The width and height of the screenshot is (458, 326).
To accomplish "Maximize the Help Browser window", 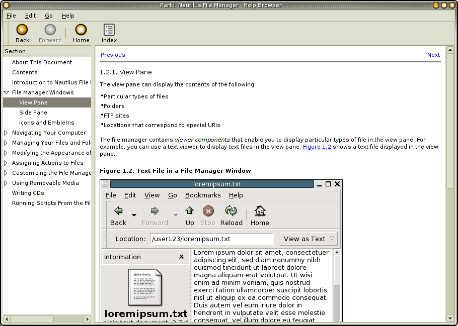I will point(444,5).
